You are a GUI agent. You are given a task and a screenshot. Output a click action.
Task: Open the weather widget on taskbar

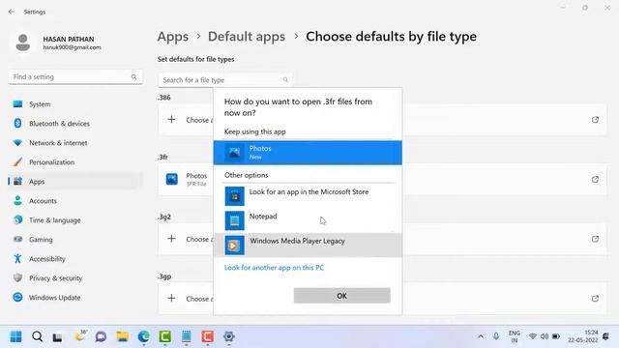pyautogui.click(x=80, y=336)
